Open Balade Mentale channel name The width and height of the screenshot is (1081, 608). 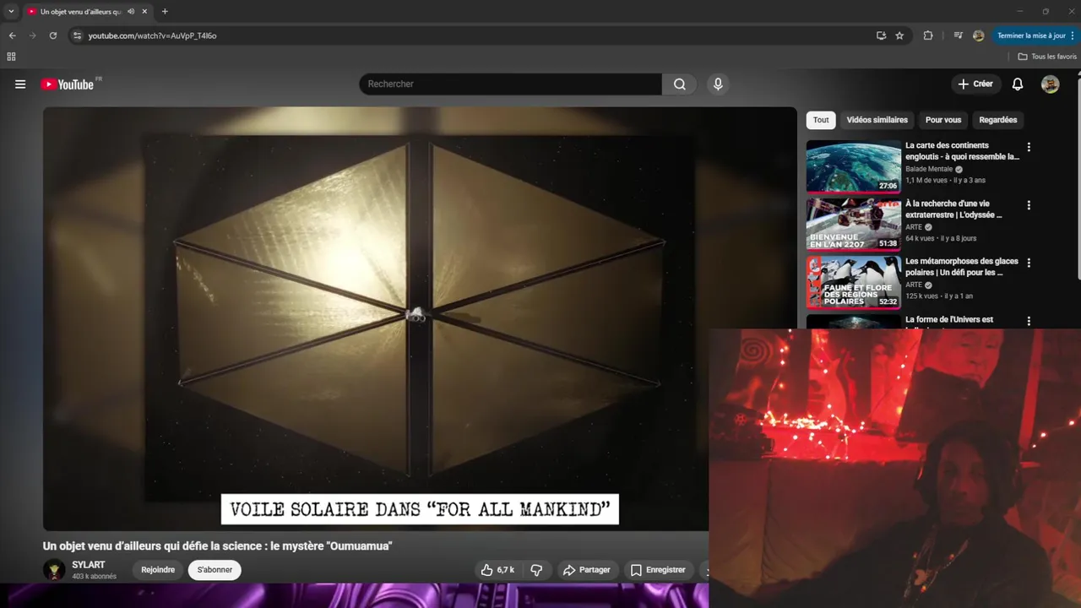(x=929, y=169)
